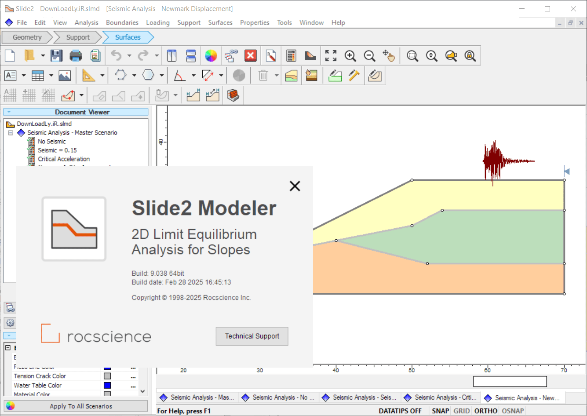
Task: Click the Tension Crack Color gray swatch
Action: [107, 376]
